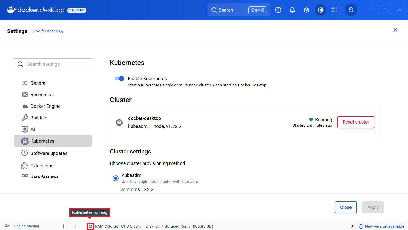
Task: Open the apps grid icon in header
Action: tap(334, 10)
